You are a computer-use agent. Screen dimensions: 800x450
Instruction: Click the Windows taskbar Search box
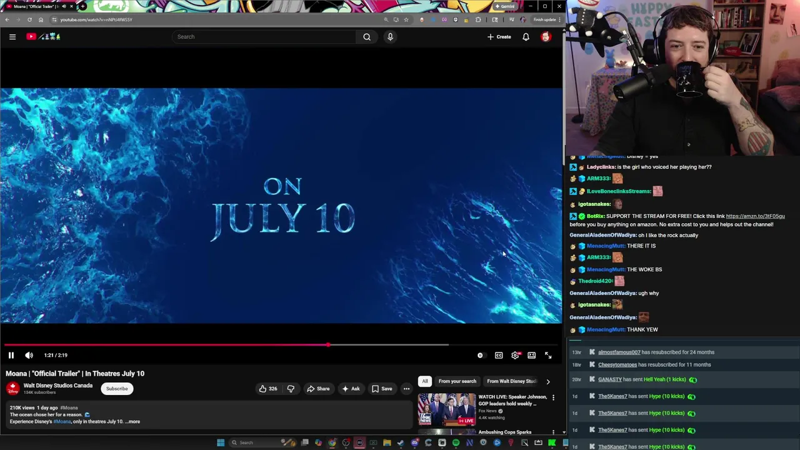click(x=262, y=442)
